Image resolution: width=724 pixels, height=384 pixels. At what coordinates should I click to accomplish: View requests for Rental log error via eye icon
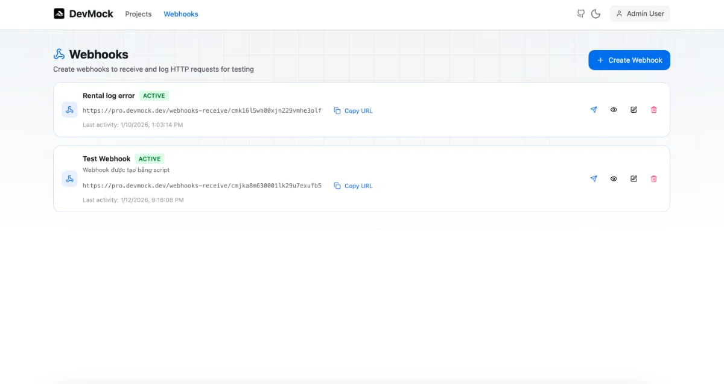[614, 110]
